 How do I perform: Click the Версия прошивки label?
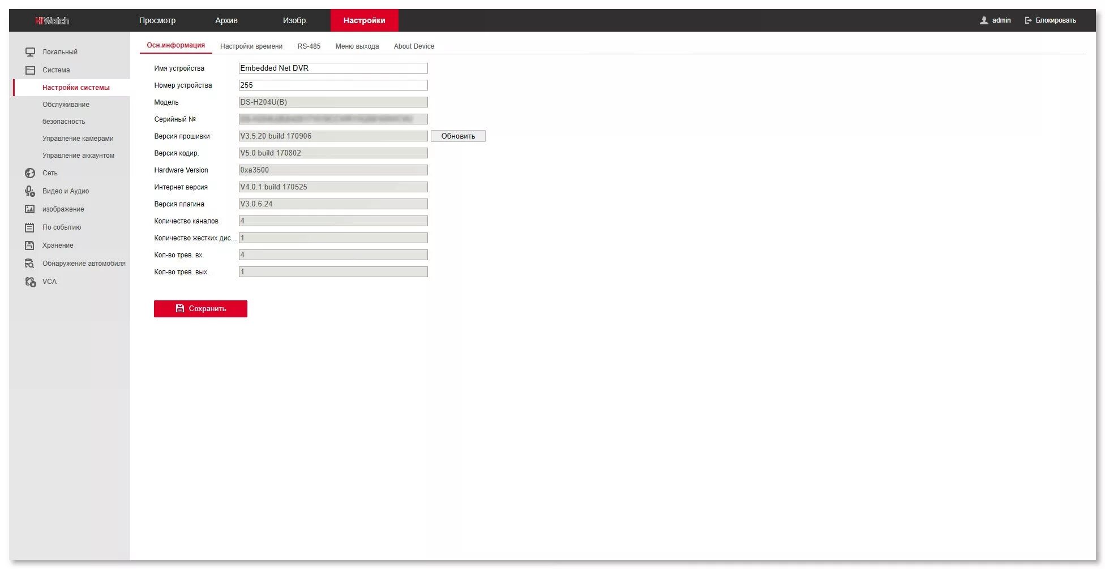click(182, 136)
